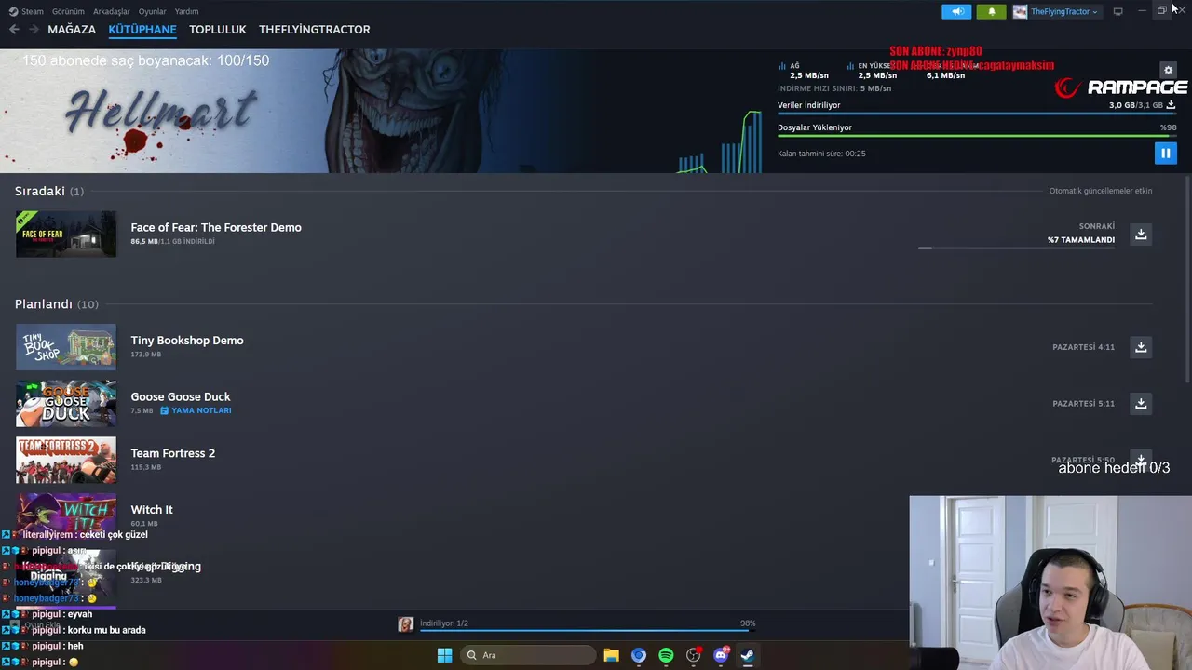The height and width of the screenshot is (670, 1192).
Task: Click the Goose Goose Duck thumbnail
Action: pyautogui.click(x=66, y=403)
